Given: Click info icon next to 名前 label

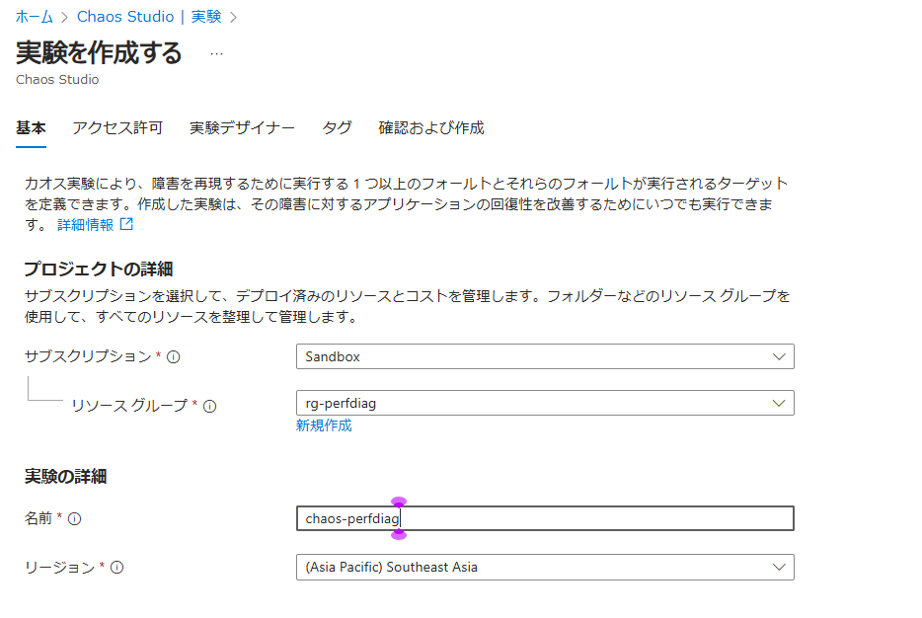Looking at the screenshot, I should 75,518.
